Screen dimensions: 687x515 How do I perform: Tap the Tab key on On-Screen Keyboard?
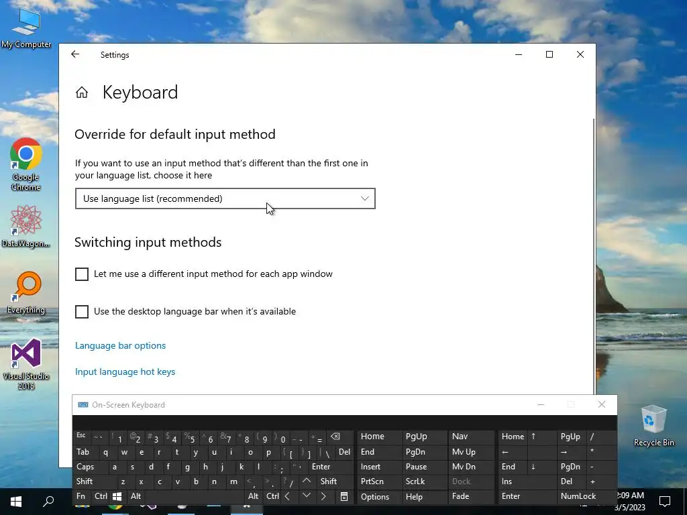(x=86, y=452)
